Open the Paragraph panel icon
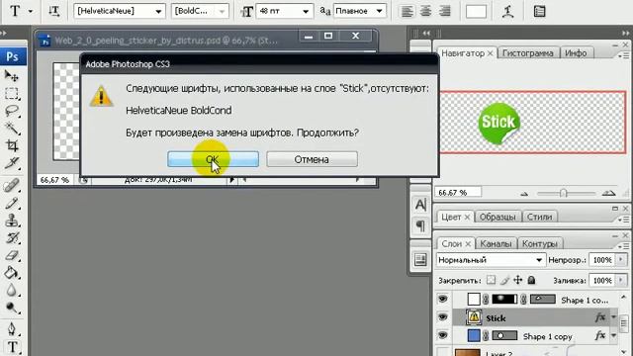Screen dimensions: 633x356 tap(420, 225)
